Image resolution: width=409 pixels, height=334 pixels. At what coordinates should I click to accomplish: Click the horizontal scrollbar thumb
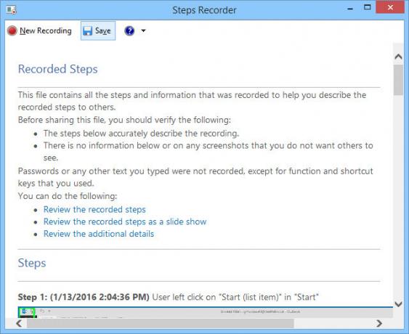[160, 324]
